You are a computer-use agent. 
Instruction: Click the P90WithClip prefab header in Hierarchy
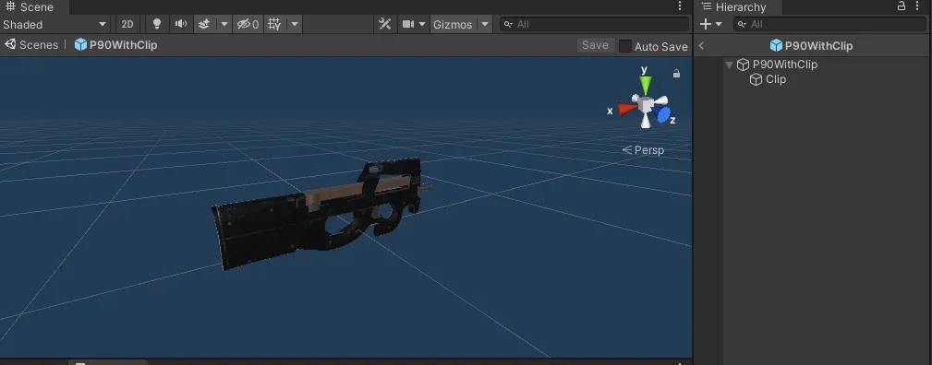811,46
